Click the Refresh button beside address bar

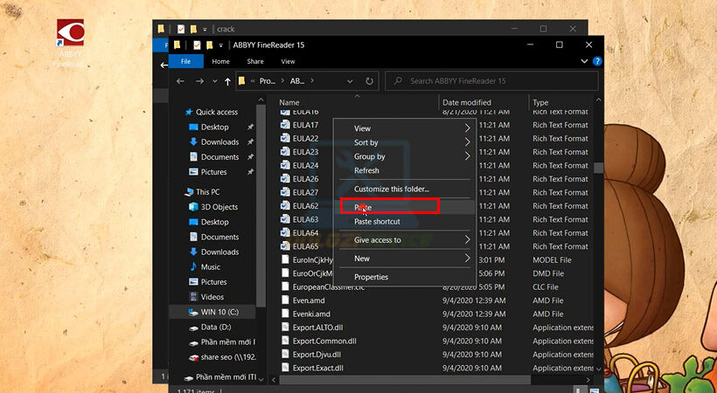click(x=369, y=81)
